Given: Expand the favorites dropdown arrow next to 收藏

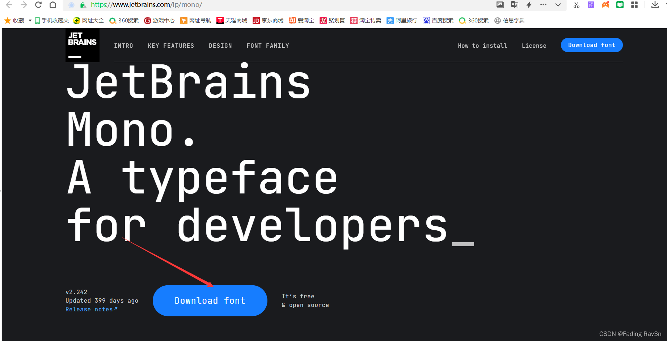Looking at the screenshot, I should click(30, 21).
